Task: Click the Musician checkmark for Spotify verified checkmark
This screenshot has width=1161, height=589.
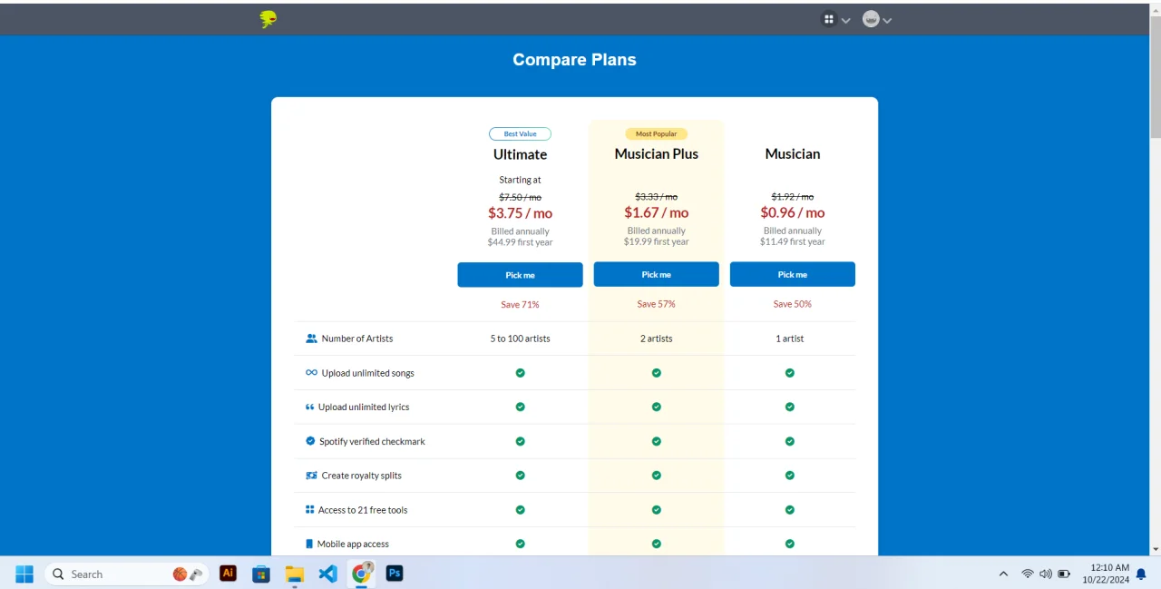Action: point(790,441)
